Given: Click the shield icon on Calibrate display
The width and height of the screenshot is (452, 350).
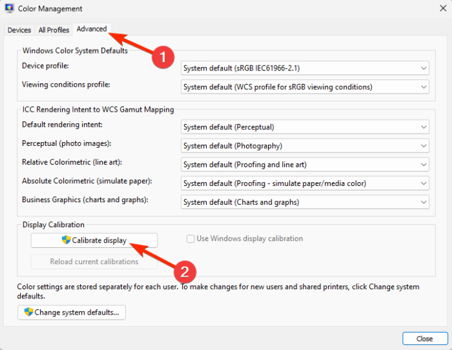Looking at the screenshot, I should (x=66, y=240).
